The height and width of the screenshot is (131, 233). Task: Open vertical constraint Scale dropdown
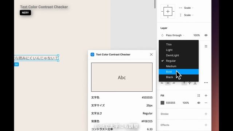[x=189, y=15]
